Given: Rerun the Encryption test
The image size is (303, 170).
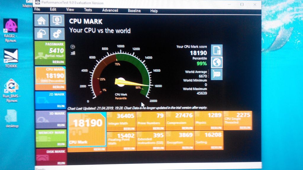Looking at the screenshot, I should pyautogui.click(x=187, y=148).
